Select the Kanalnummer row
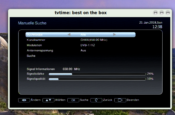This screenshot has height=115, width=175. [x=81, y=40]
